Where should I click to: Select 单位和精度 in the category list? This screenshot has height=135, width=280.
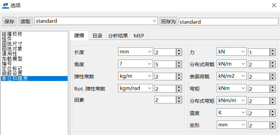coord(34,78)
